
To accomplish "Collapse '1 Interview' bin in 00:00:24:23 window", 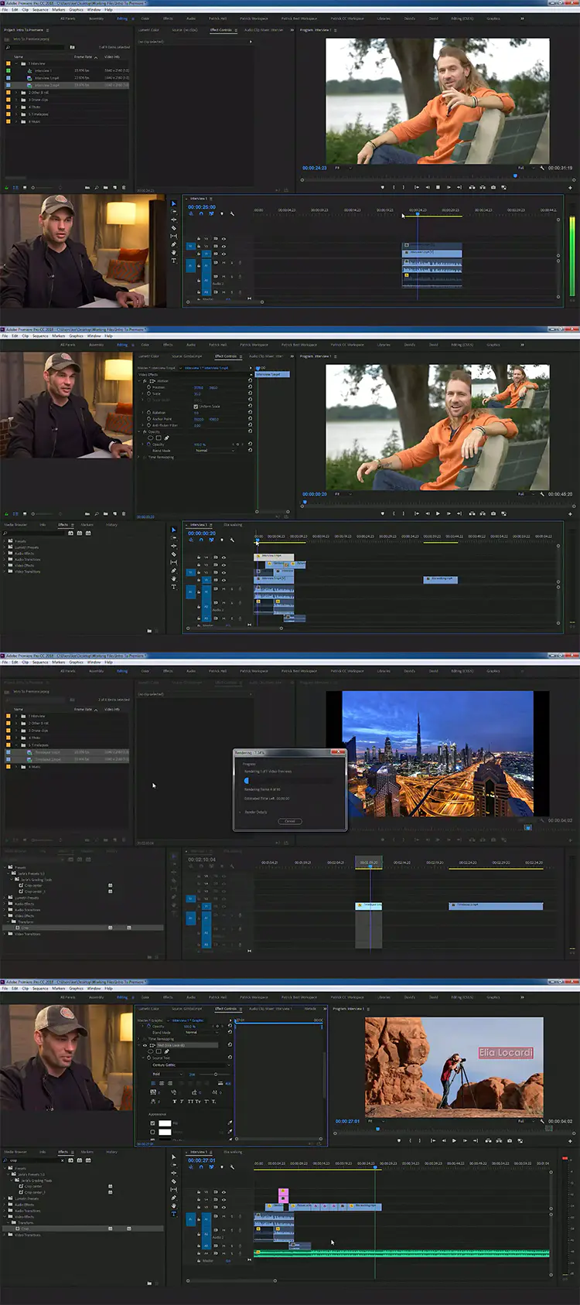I will tap(16, 63).
